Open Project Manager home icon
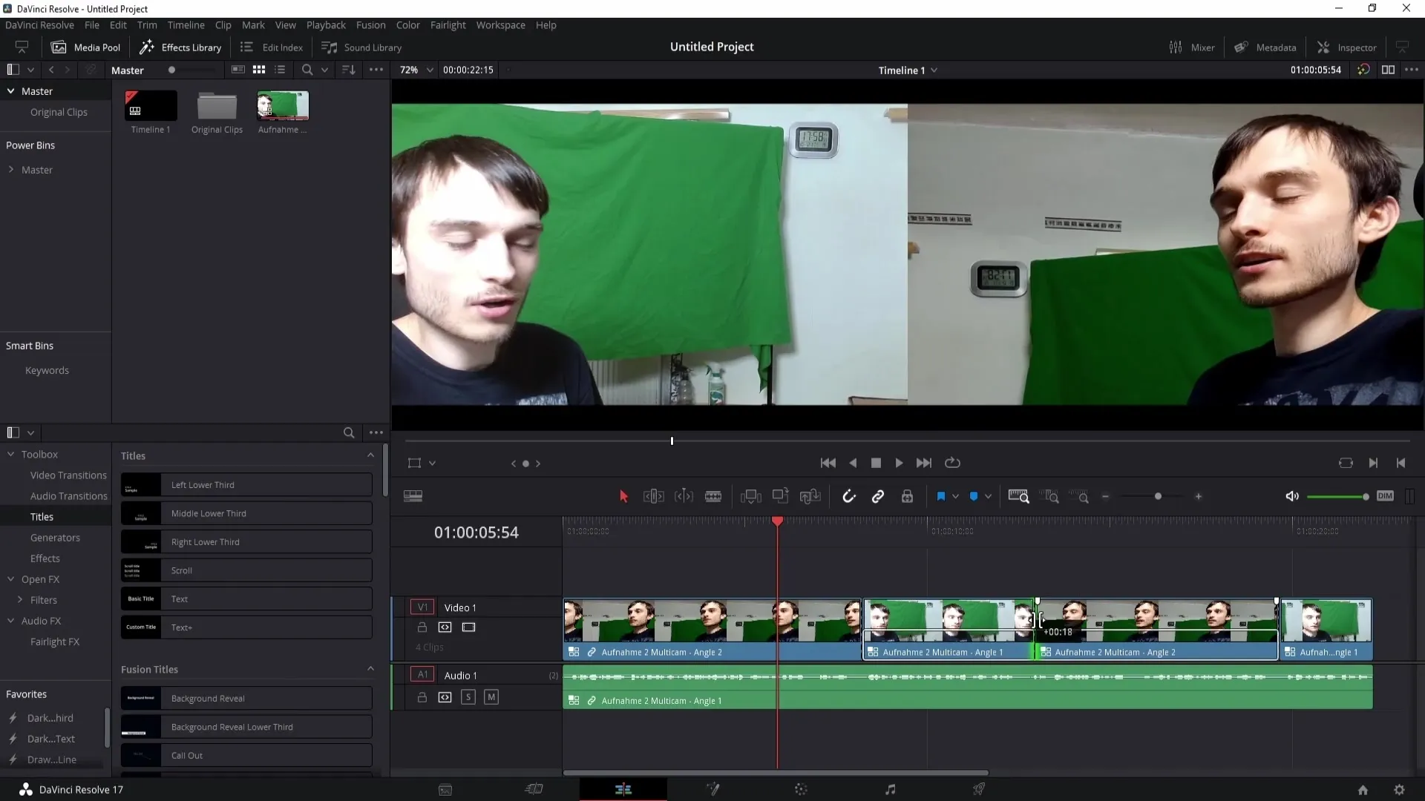Screen dimensions: 1425x801 pos(1363,790)
